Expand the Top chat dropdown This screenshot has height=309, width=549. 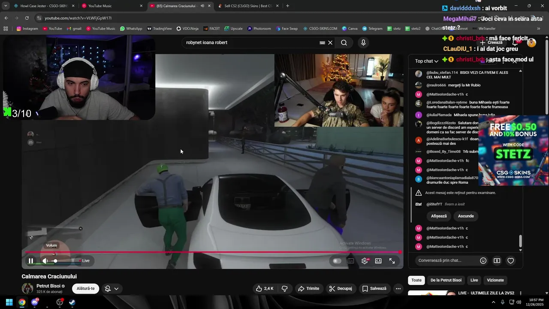coord(426,61)
